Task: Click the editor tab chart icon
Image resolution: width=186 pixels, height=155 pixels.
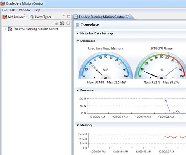Action: pyautogui.click(x=76, y=17)
